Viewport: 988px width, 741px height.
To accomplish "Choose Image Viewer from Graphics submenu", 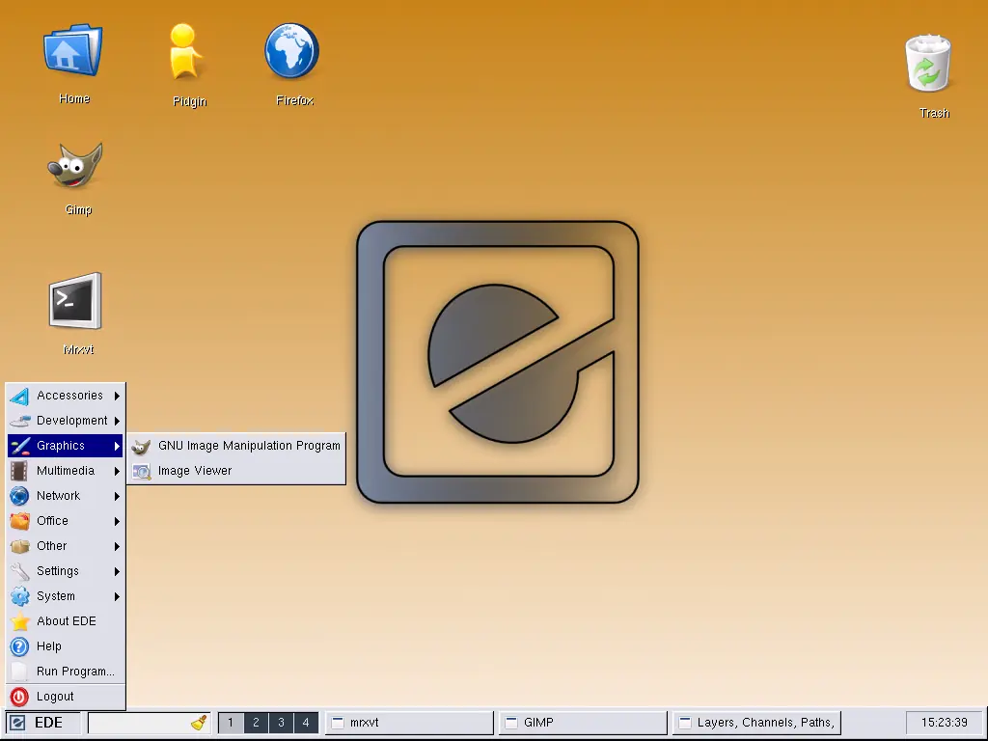I will coord(236,471).
